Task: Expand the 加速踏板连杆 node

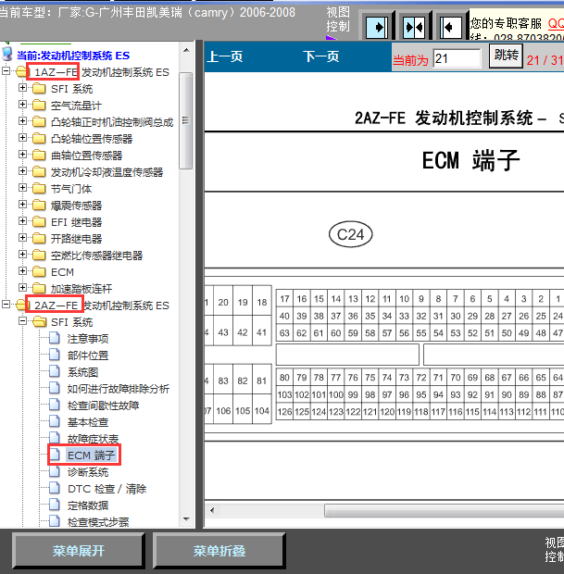Action: pos(23,288)
